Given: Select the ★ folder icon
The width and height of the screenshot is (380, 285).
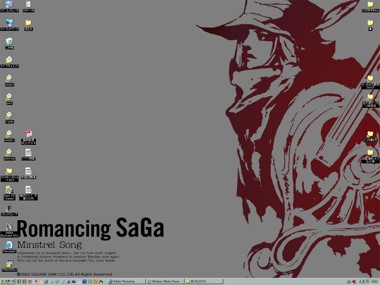Looking at the screenshot, I should 370,25.
